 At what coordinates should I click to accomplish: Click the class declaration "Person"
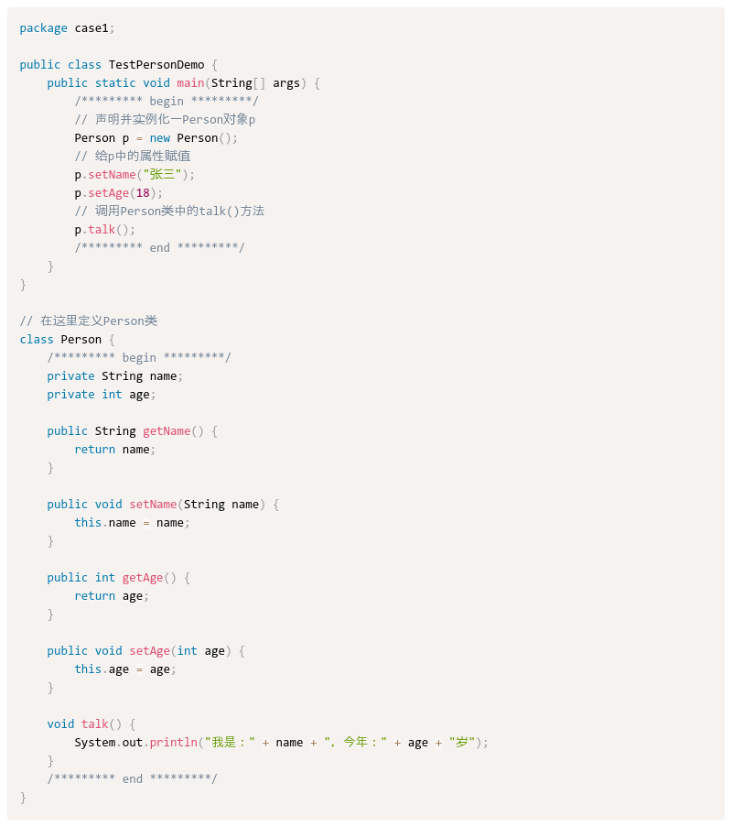(x=81, y=339)
